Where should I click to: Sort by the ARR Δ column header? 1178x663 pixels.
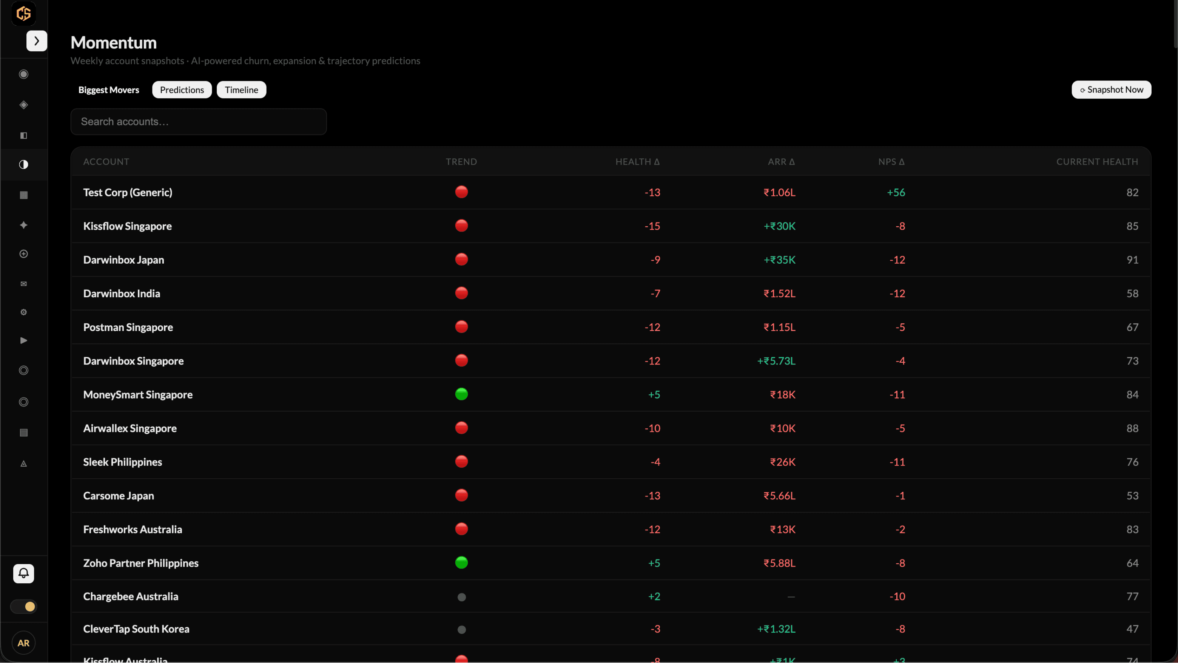pos(782,162)
